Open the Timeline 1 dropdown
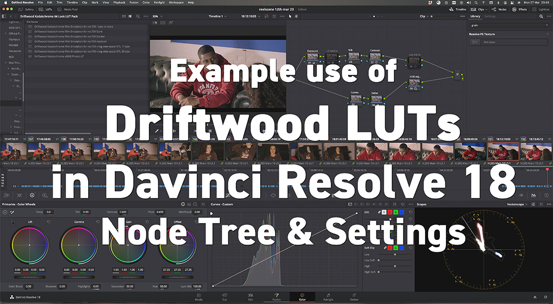 (x=217, y=16)
